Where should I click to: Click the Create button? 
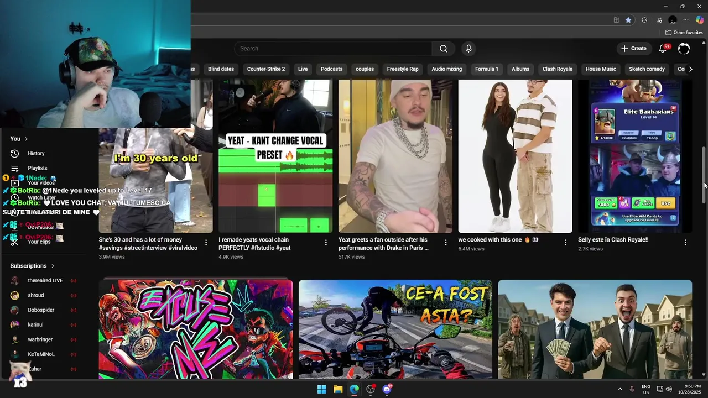(x=634, y=49)
